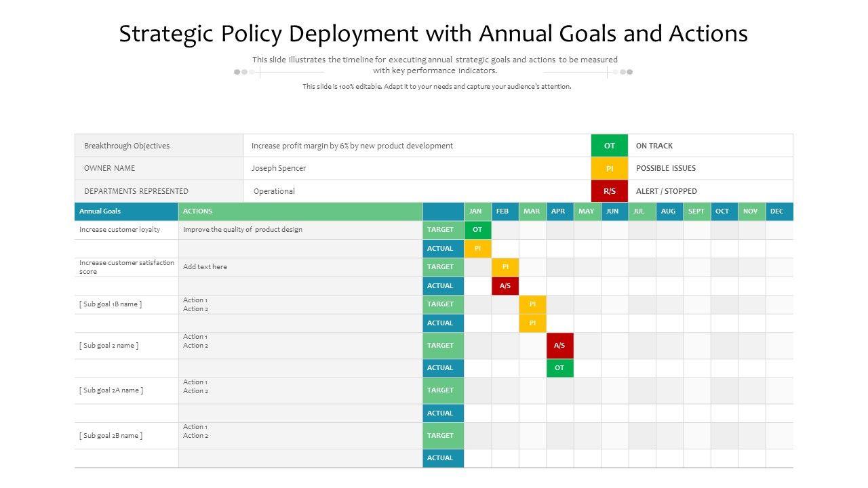This screenshot has width=868, height=488.
Task: Click the JAN month header
Action: point(477,211)
